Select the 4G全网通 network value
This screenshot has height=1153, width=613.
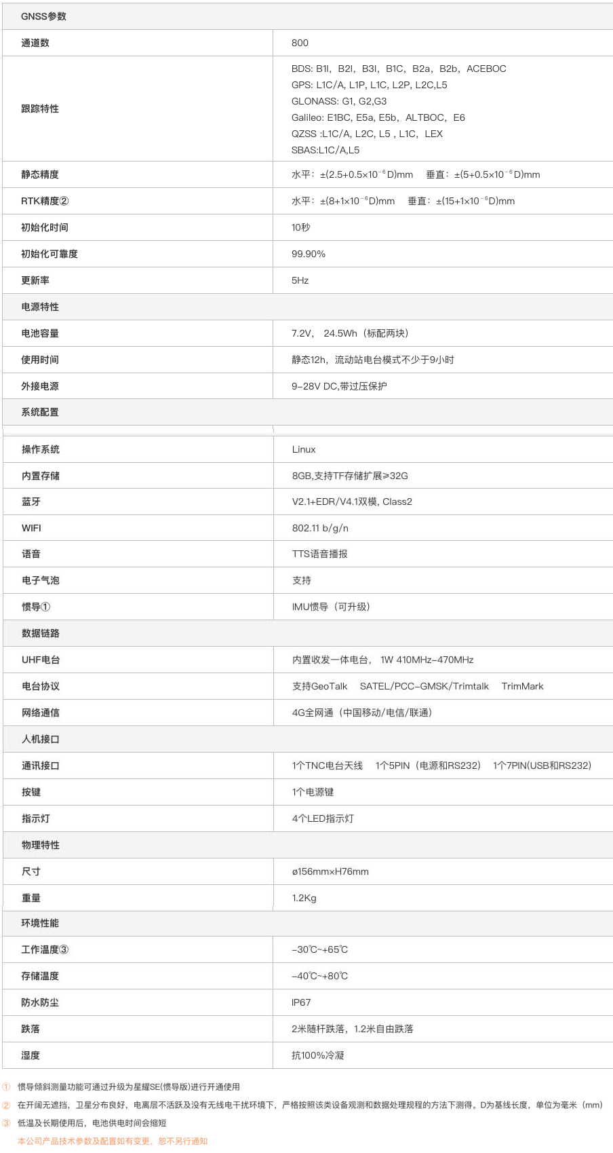point(362,713)
